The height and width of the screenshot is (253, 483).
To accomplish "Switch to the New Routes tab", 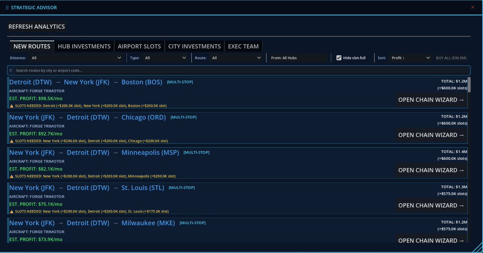I will point(32,46).
